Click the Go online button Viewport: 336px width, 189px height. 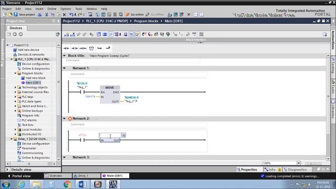pos(134,15)
